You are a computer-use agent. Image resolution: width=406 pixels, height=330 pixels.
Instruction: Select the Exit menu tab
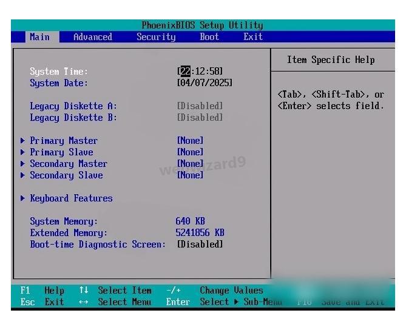coord(253,37)
